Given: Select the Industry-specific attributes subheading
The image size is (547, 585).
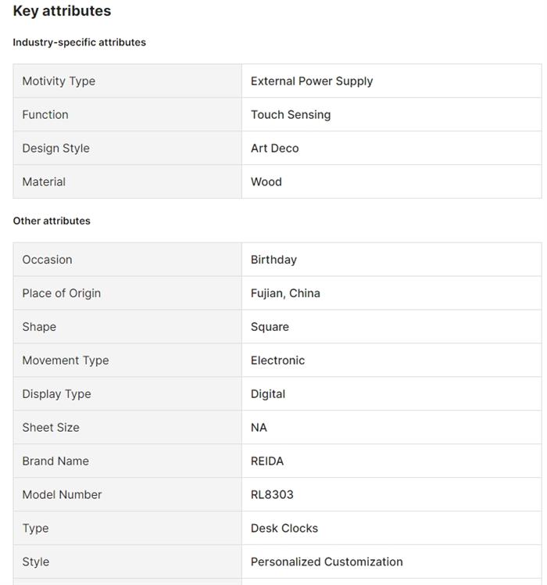Looking at the screenshot, I should (79, 42).
